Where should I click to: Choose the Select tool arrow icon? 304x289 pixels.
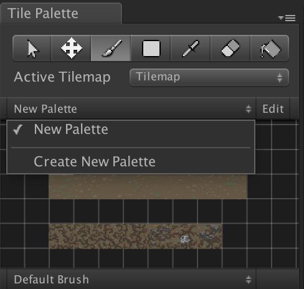click(32, 49)
